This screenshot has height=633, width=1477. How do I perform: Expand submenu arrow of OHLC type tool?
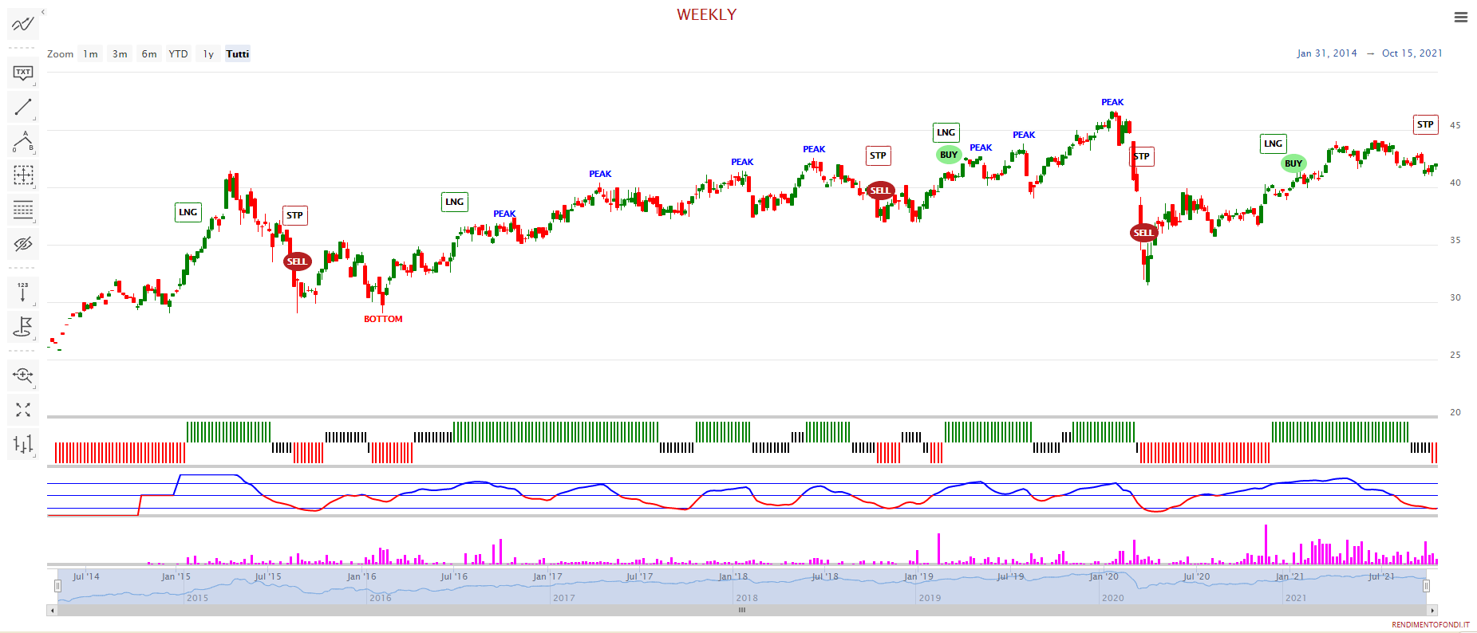(x=34, y=456)
